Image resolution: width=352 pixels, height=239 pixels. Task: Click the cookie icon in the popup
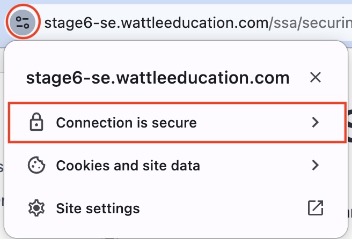36,166
